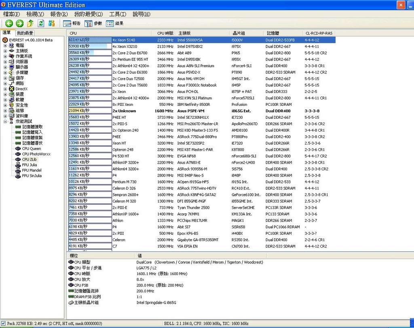This screenshot has height=328, width=414.
Task: Refresh the page using the toolbar refresh icon
Action: pyautogui.click(x=41, y=23)
